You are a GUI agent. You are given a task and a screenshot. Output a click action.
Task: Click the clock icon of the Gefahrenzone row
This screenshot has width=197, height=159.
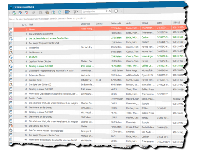[11, 53]
